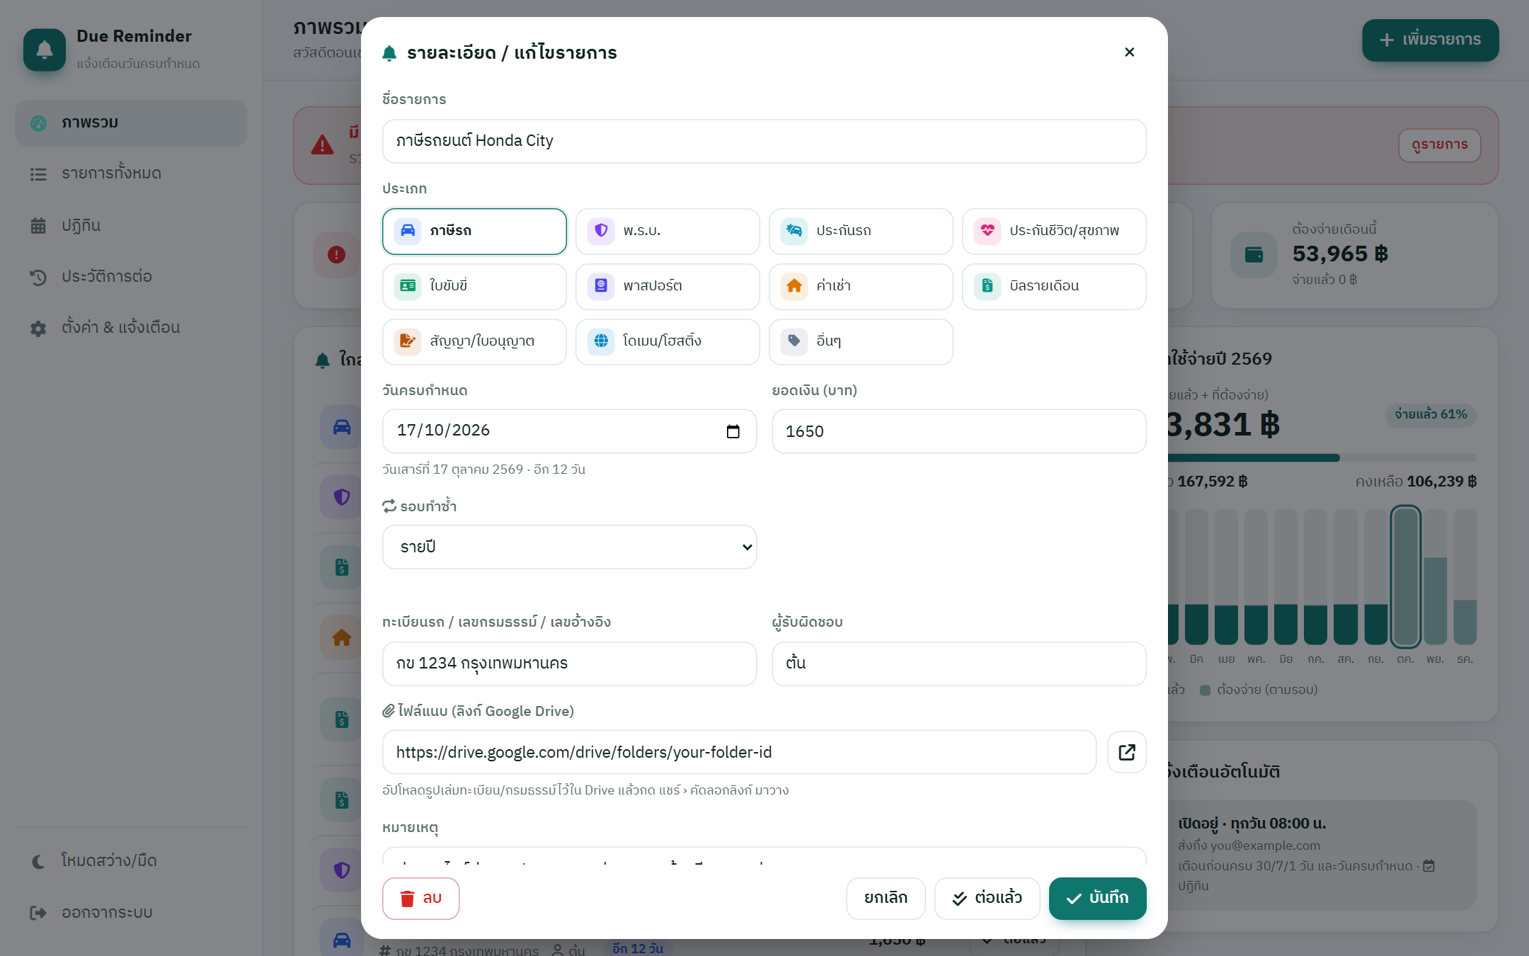Open the date picker calendar icon
Viewport: 1529px width, 956px height.
tap(733, 431)
